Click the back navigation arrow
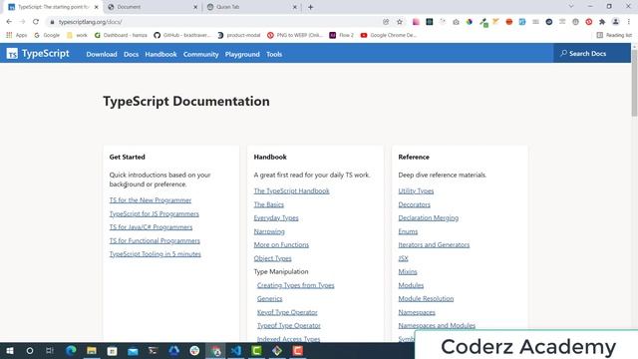 [x=9, y=22]
